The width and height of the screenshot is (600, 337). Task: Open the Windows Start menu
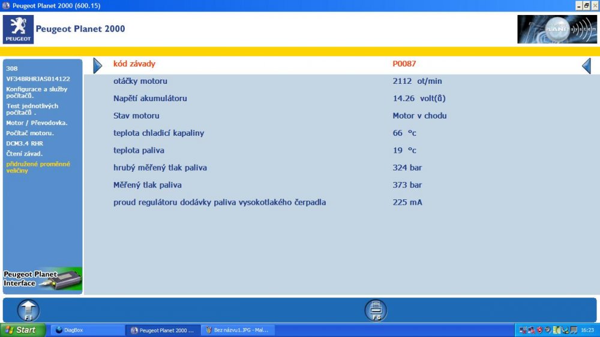23,330
